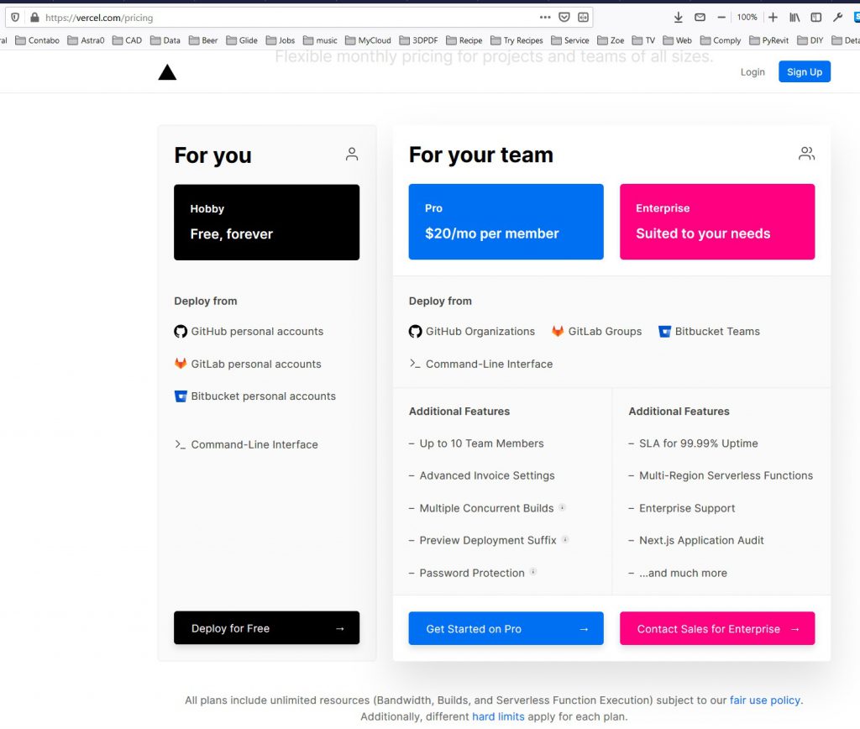Click the info icon beside Password Protection
This screenshot has height=729, width=860.
[533, 572]
